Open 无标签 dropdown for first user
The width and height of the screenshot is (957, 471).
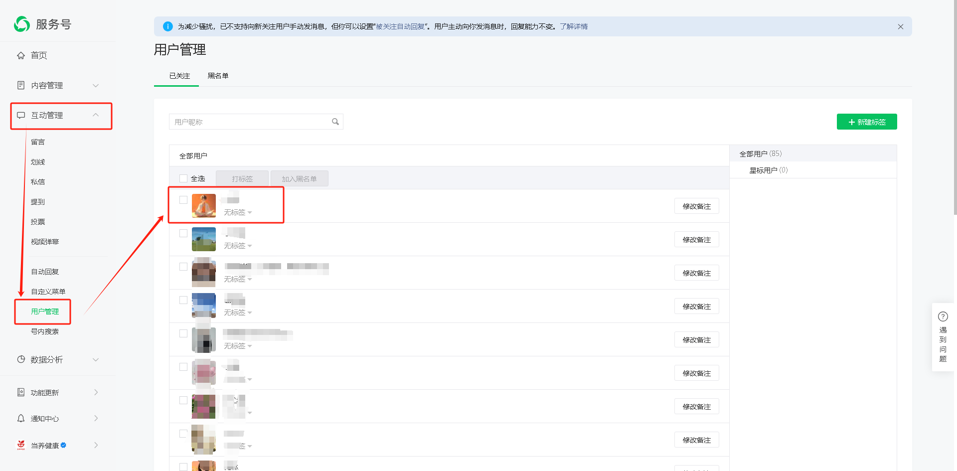tap(238, 212)
